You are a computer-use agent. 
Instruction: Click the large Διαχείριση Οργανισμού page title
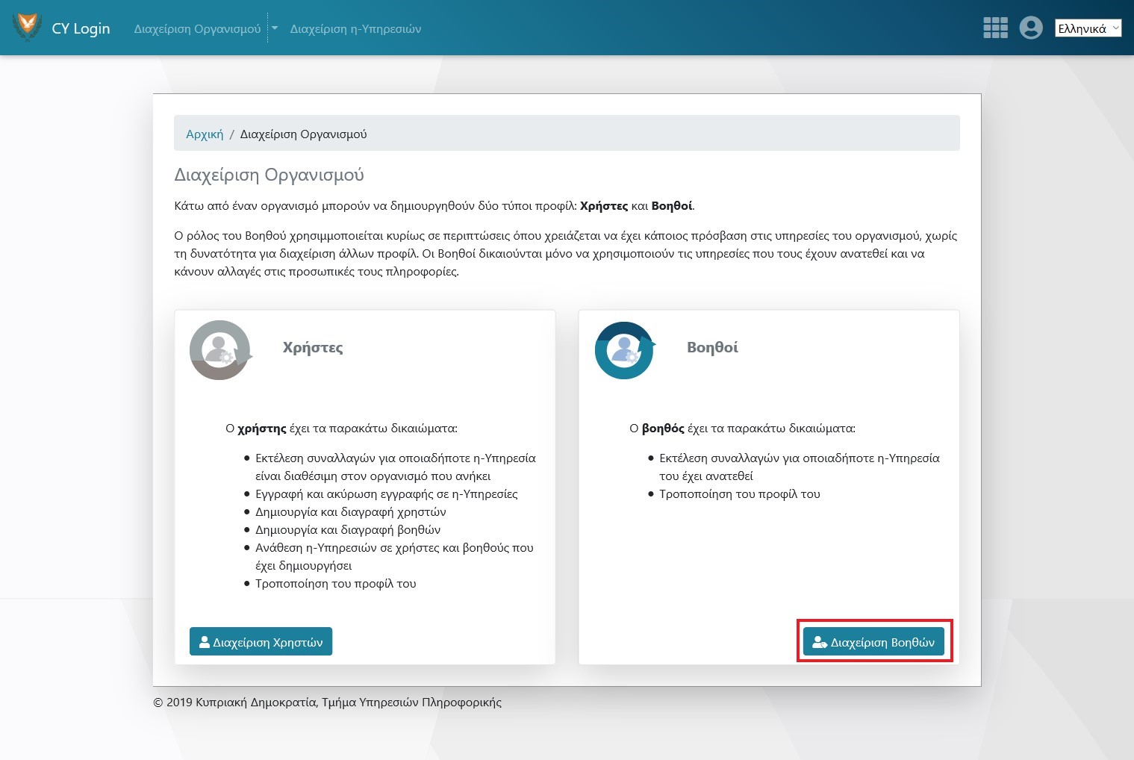tap(269, 175)
